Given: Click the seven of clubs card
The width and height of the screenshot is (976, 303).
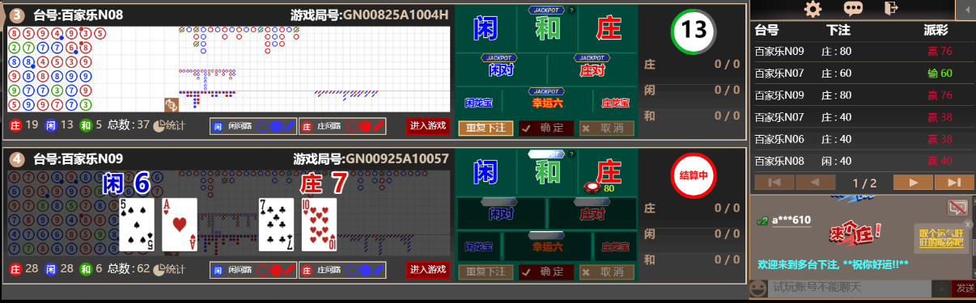Looking at the screenshot, I should pyautogui.click(x=276, y=225).
